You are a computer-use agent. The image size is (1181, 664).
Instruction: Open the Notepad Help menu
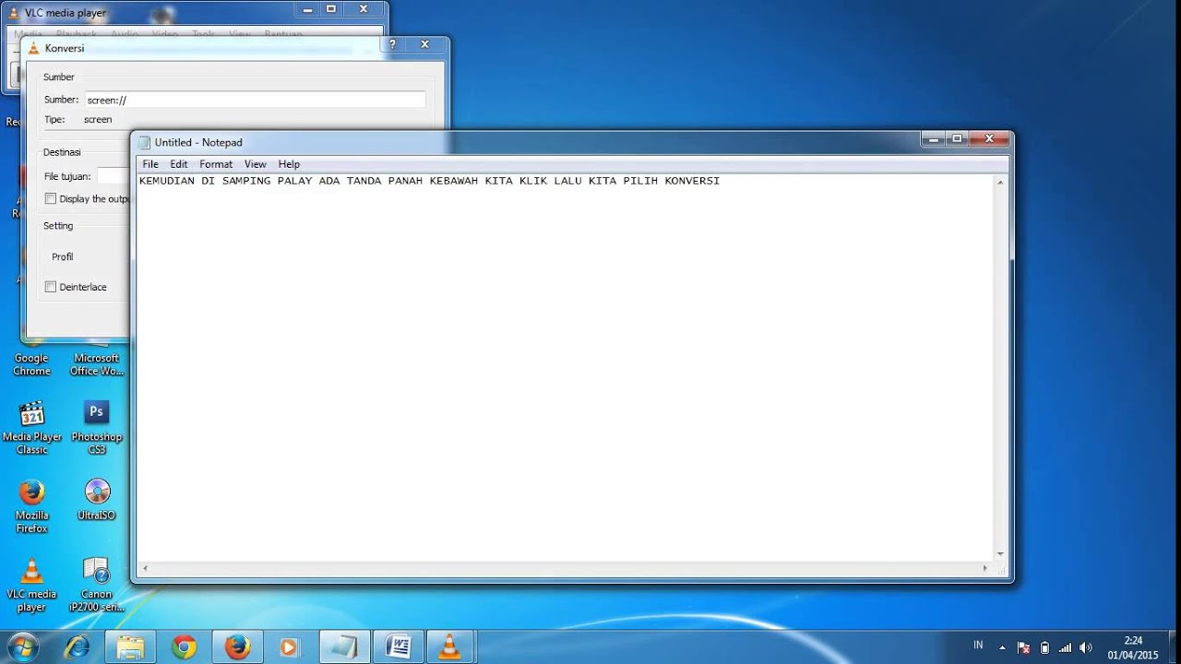tap(289, 164)
